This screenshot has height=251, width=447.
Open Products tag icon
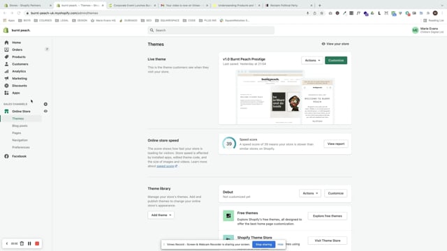(6, 57)
